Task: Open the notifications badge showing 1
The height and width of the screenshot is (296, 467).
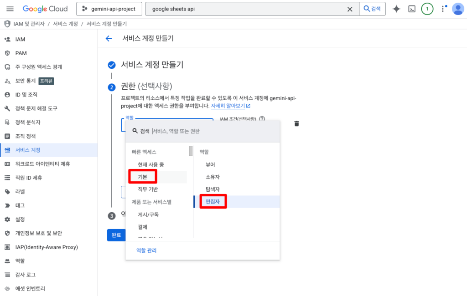Action: click(x=427, y=9)
